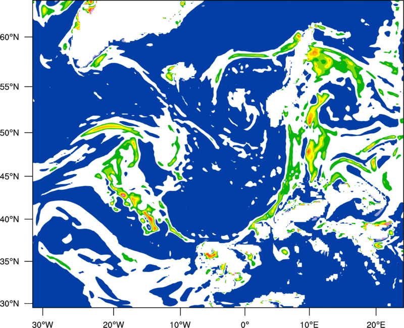Click the 0° longitude label

coord(245,324)
